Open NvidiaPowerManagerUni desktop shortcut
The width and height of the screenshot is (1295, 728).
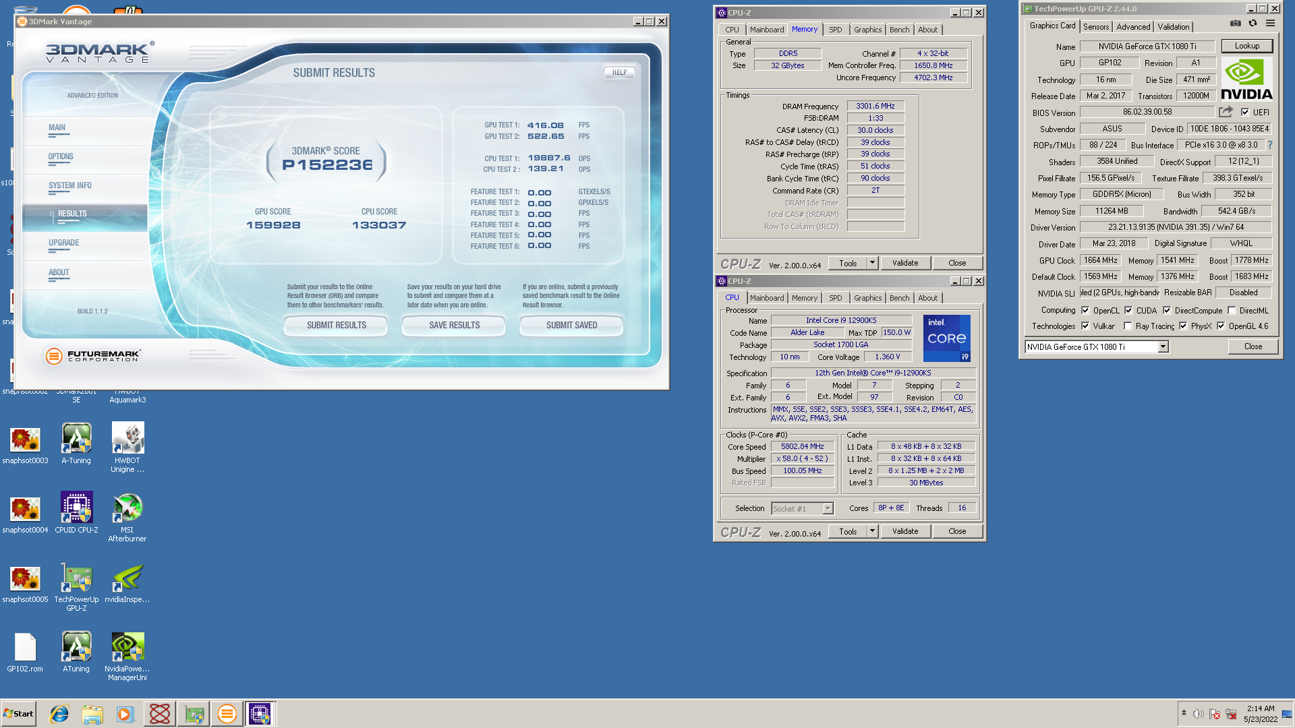pos(127,657)
